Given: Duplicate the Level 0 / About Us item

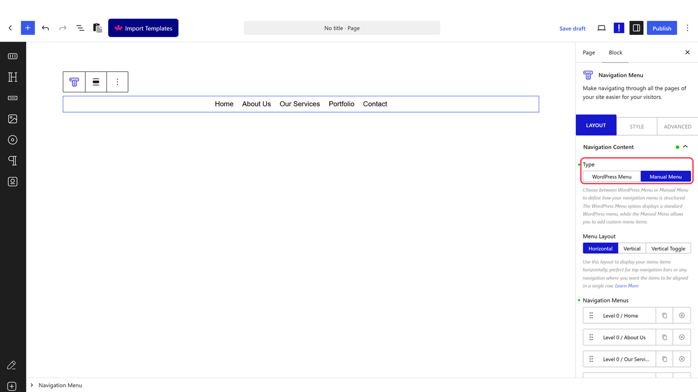Looking at the screenshot, I should tap(665, 337).
